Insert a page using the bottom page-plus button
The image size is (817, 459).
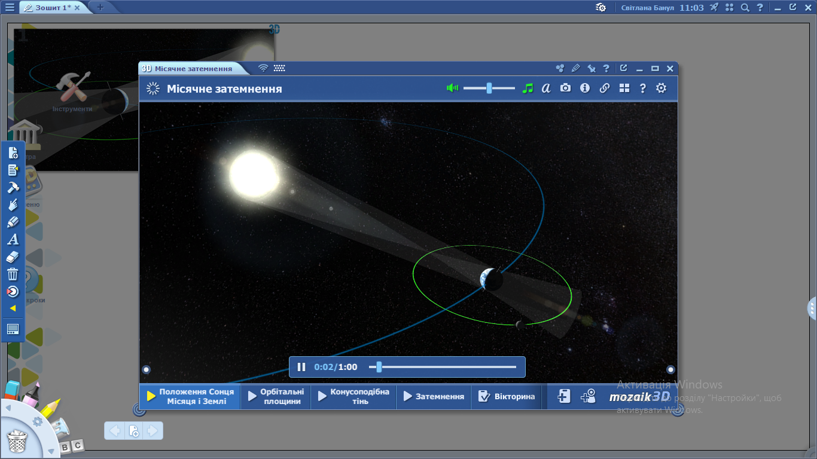click(134, 430)
